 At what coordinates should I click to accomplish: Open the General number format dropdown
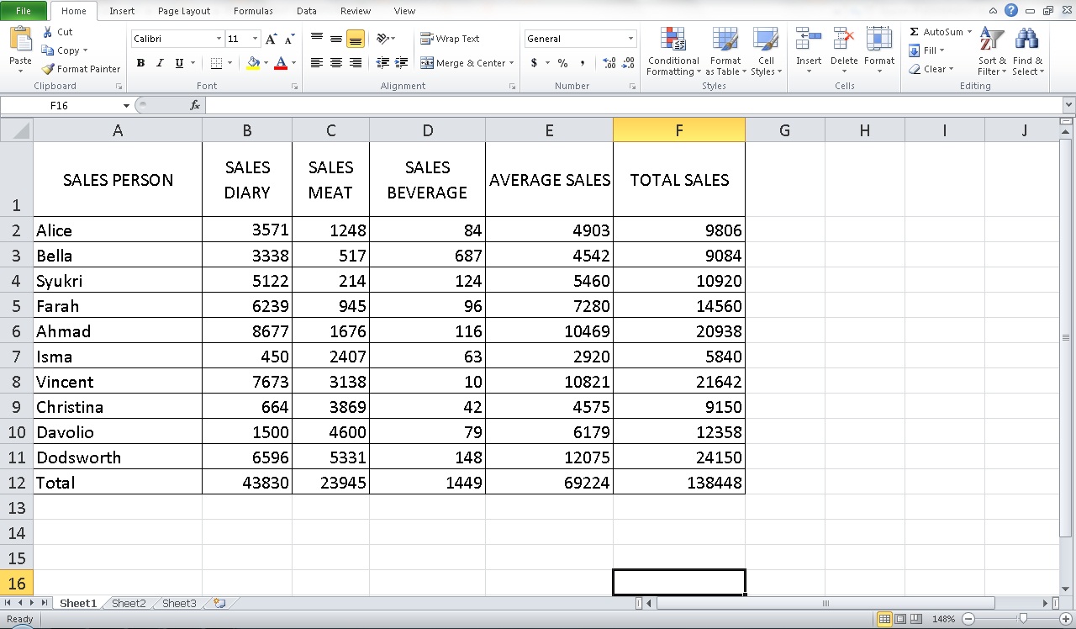point(630,38)
